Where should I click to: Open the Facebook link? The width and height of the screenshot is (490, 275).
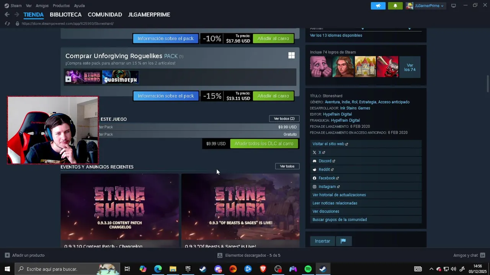click(x=366, y=178)
